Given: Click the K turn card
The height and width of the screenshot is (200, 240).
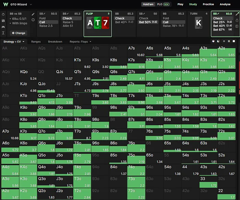Looking at the screenshot, I should point(199,23).
